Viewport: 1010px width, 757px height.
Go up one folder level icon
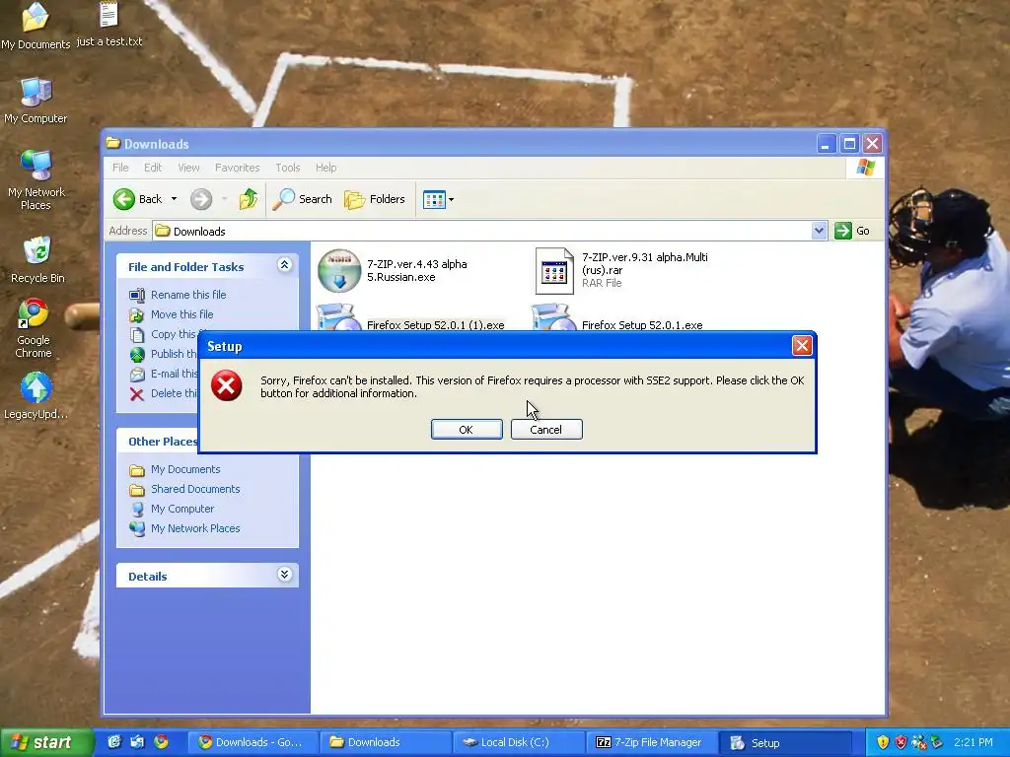point(248,199)
